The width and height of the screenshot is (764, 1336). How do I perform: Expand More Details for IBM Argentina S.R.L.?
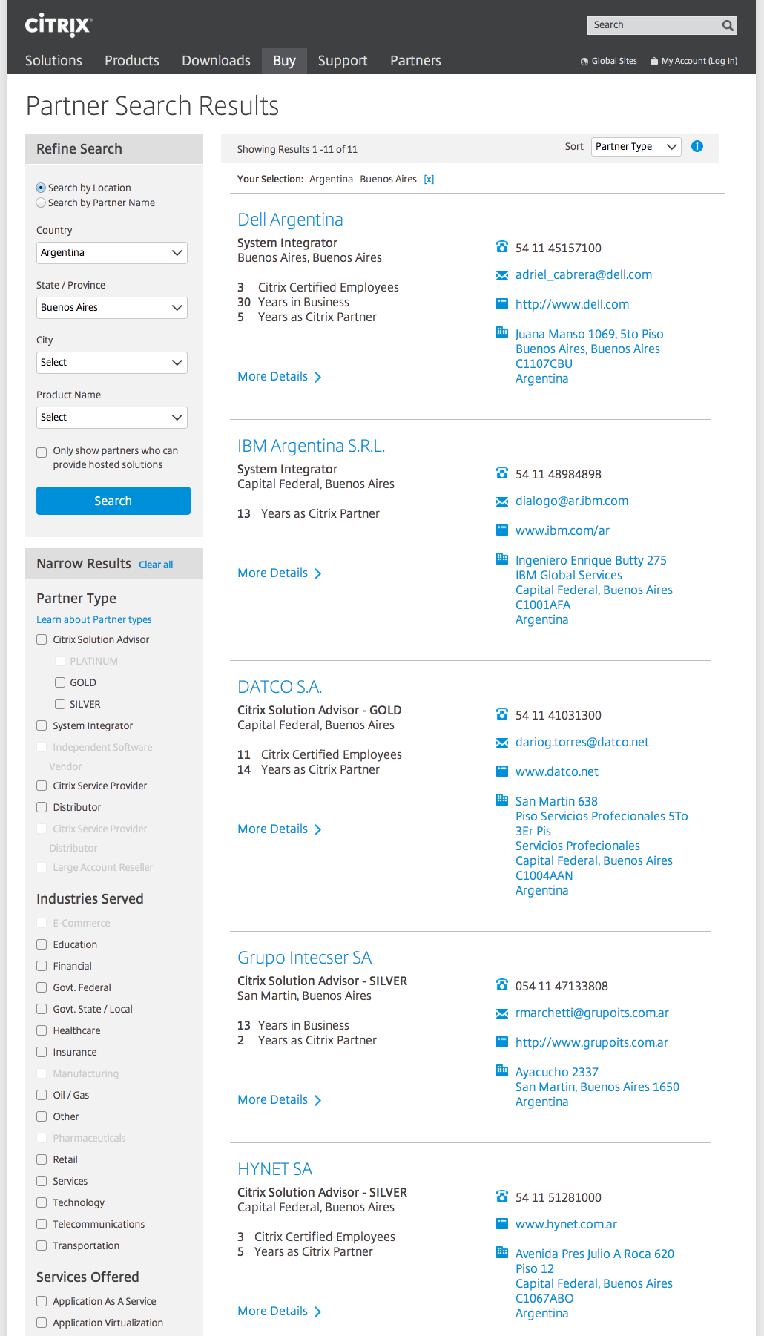click(x=280, y=573)
